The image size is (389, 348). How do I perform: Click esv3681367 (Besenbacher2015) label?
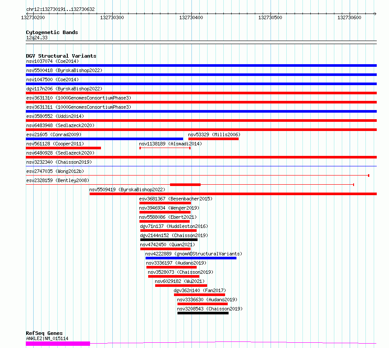click(x=176, y=199)
